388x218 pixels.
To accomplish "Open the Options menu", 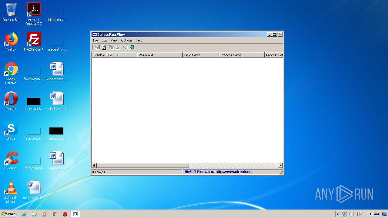I will click(127, 40).
